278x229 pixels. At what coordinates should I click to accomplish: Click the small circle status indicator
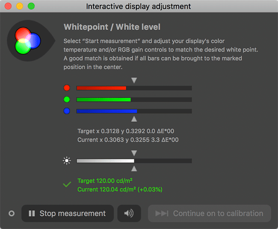(12, 214)
